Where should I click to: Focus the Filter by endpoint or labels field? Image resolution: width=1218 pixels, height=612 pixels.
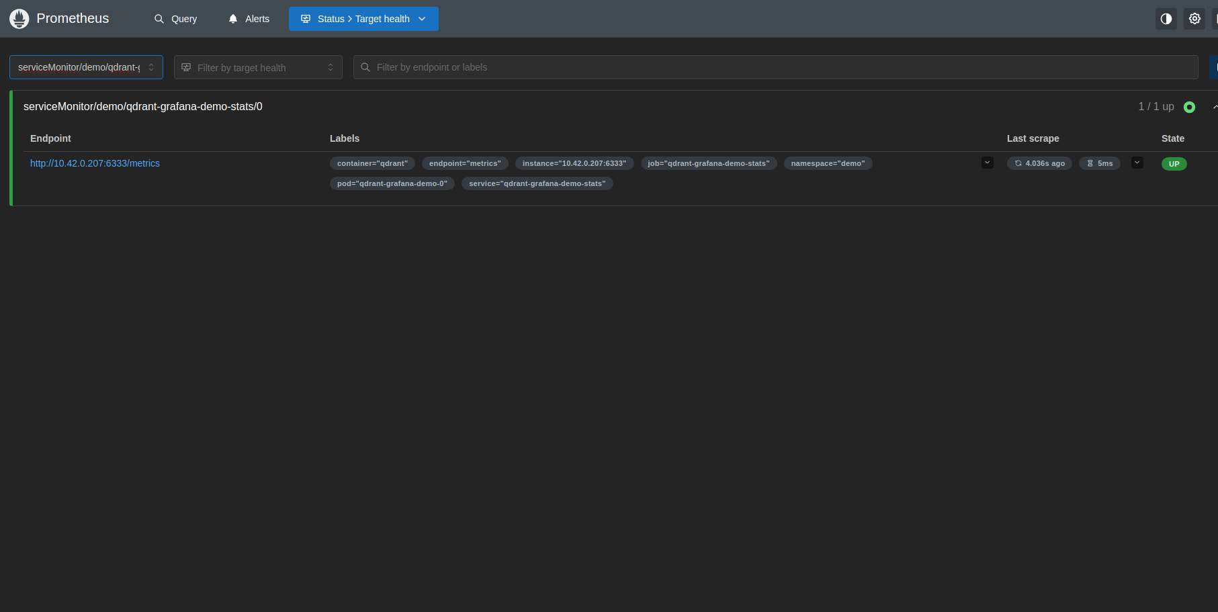[776, 67]
